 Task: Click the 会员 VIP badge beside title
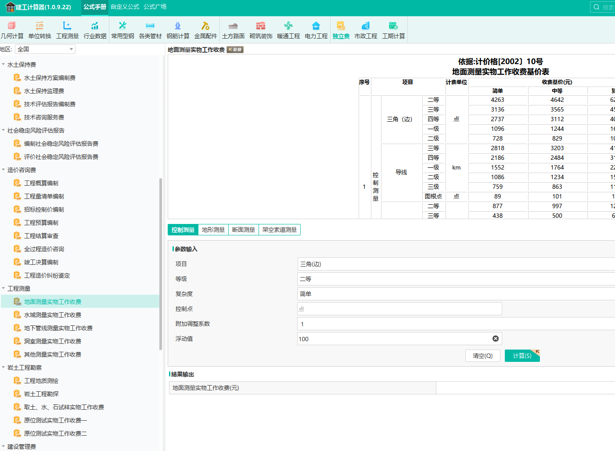(x=235, y=50)
